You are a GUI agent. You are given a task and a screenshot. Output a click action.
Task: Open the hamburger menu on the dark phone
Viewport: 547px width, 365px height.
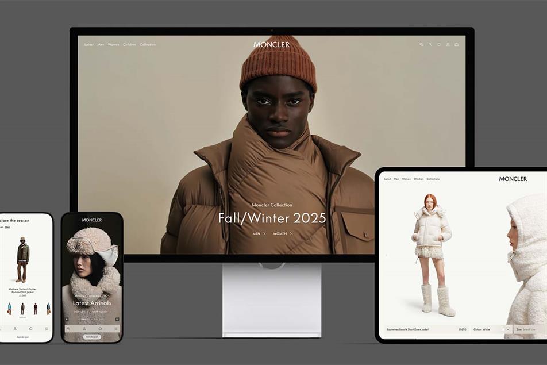(116, 328)
